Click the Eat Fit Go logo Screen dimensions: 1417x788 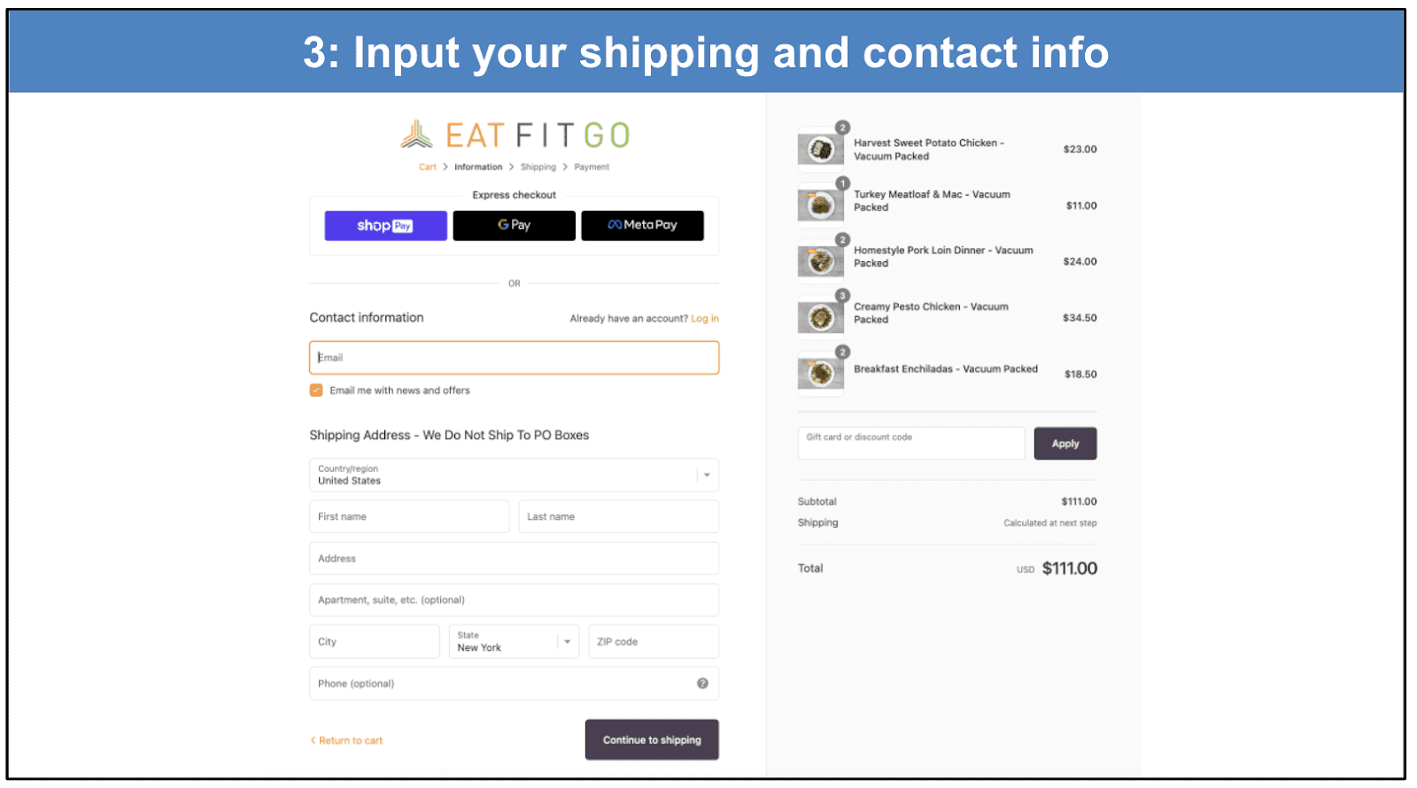click(514, 134)
